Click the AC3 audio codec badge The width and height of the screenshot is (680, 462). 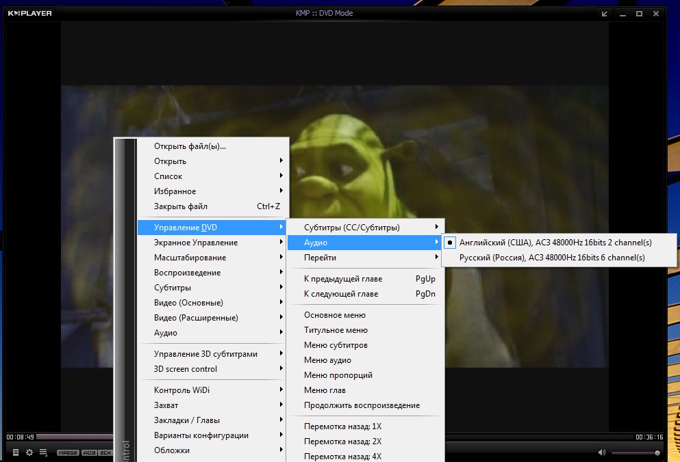click(x=90, y=452)
